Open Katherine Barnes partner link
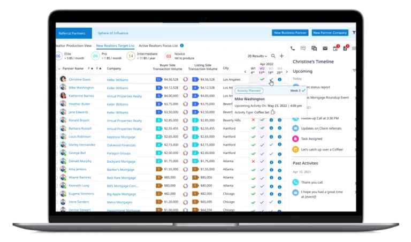The width and height of the screenshot is (411, 242). (81, 96)
